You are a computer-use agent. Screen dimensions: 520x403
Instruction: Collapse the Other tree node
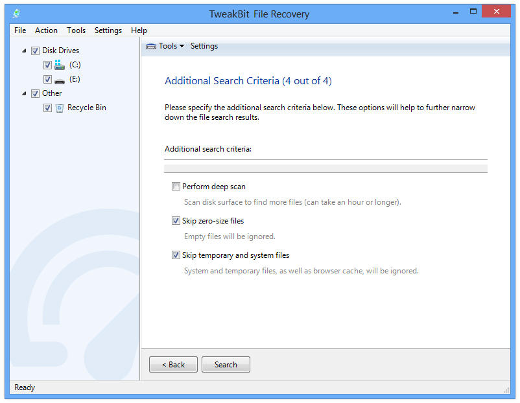[x=24, y=93]
